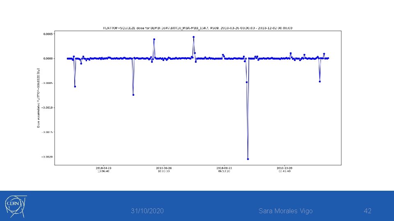This screenshot has height=221, width=394.
Task: Click the highest positive peak data point
Action: pyautogui.click(x=194, y=37)
